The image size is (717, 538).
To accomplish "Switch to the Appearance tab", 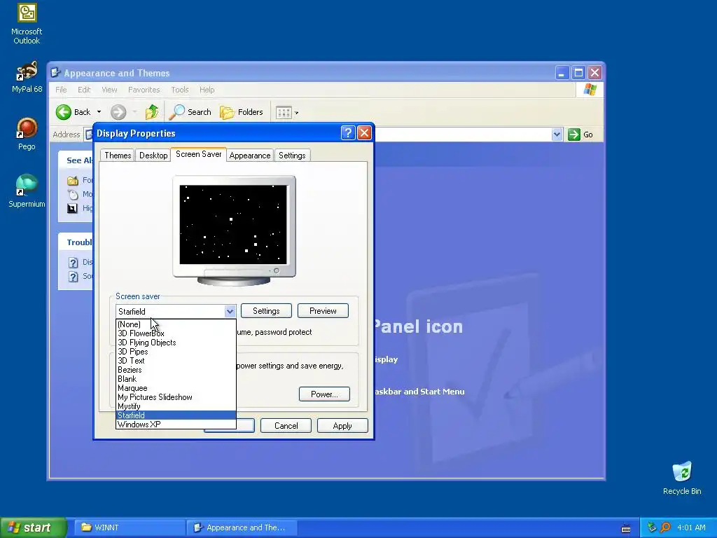I will 250,156.
